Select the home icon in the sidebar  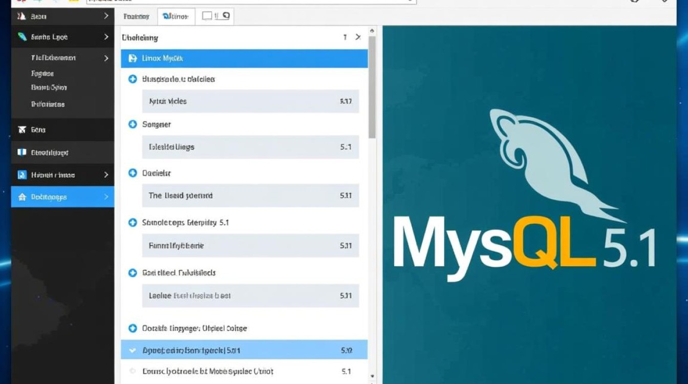(22, 197)
